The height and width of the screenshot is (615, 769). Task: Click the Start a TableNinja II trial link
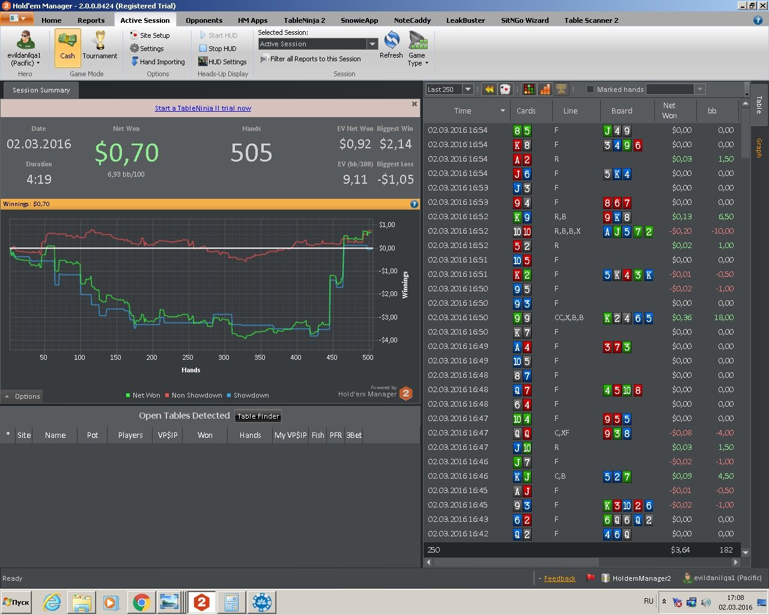tap(203, 108)
